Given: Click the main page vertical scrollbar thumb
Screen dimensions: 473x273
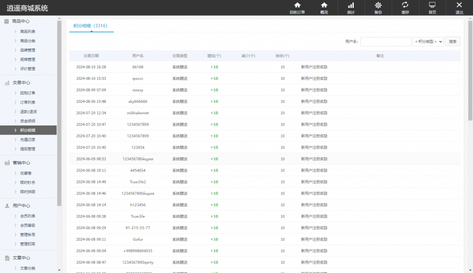Looking at the screenshot, I should 470,71.
